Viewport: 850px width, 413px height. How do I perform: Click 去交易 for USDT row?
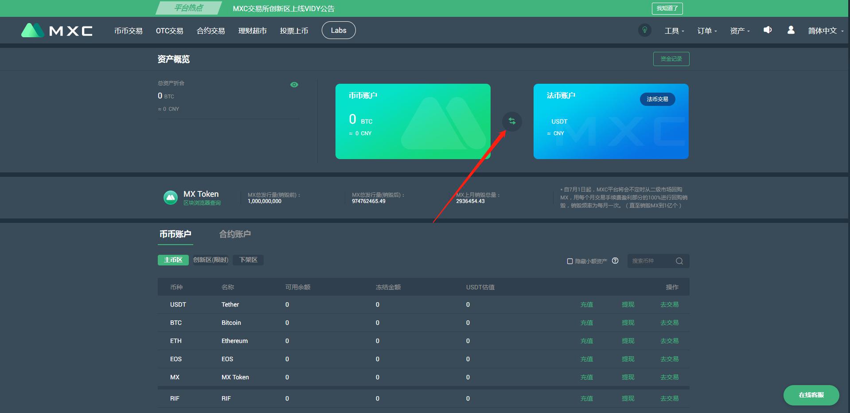coord(669,304)
